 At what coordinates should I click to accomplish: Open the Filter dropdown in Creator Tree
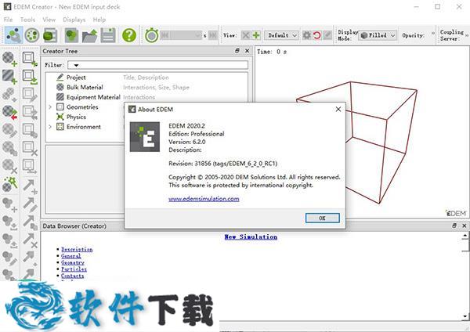pyautogui.click(x=76, y=65)
